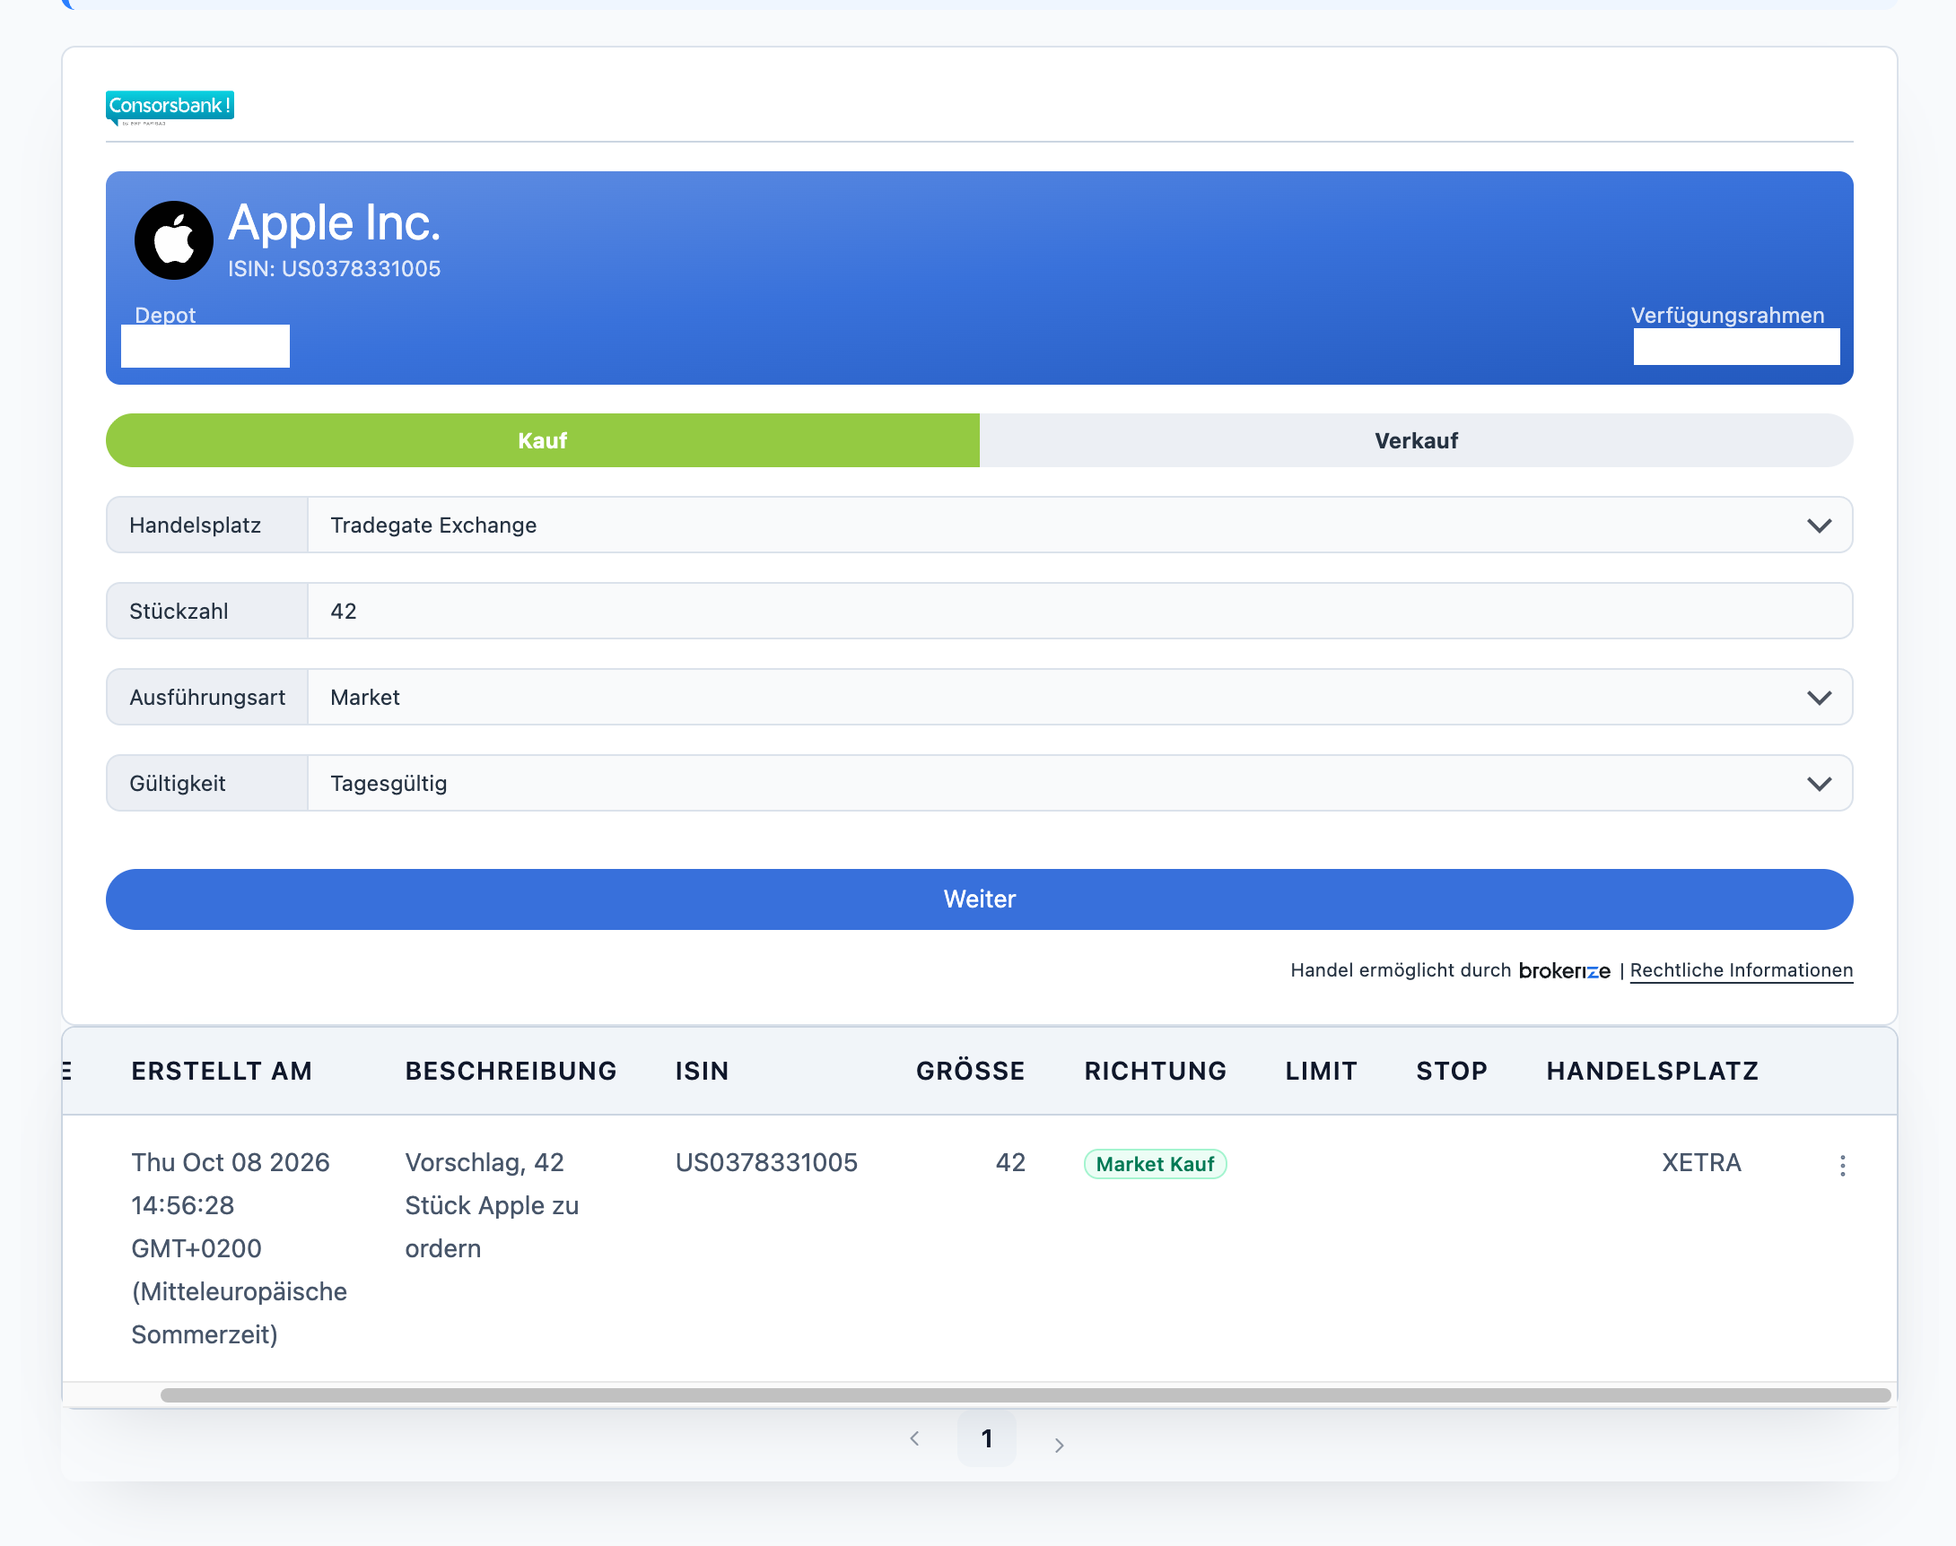Click the GRÖSSE column header
This screenshot has height=1546, width=1956.
click(970, 1071)
